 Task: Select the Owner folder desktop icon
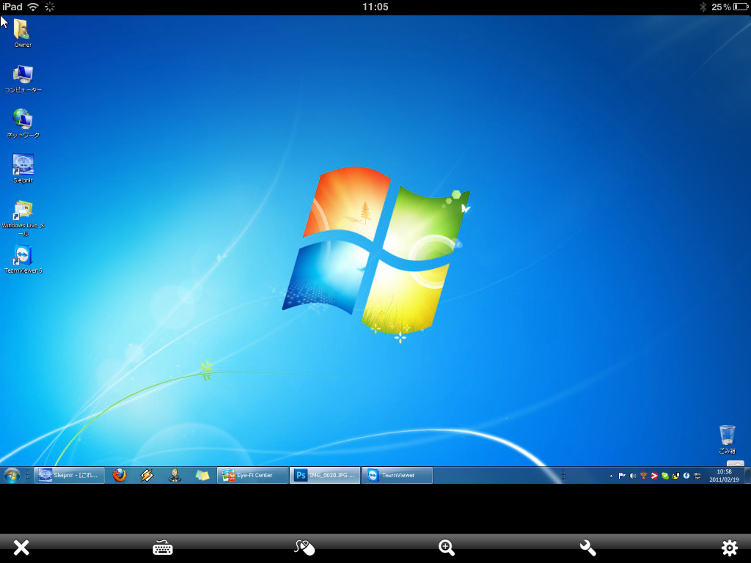click(23, 33)
